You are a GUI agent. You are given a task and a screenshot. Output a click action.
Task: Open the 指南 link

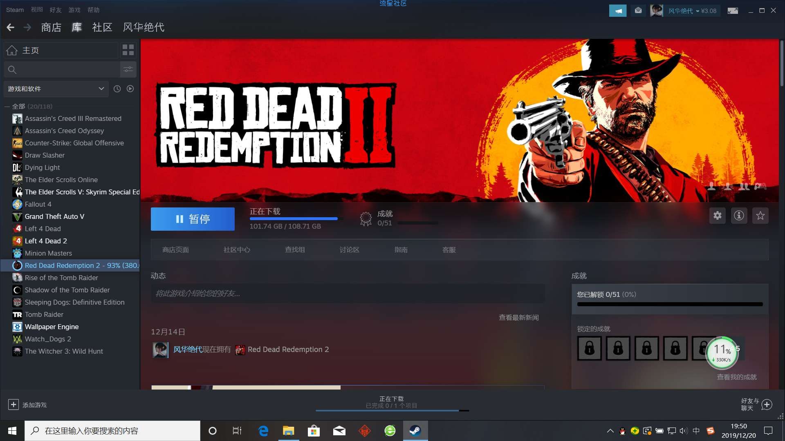pos(401,250)
